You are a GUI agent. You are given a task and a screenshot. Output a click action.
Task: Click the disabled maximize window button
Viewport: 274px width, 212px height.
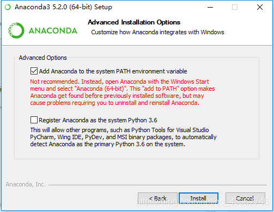pos(235,7)
